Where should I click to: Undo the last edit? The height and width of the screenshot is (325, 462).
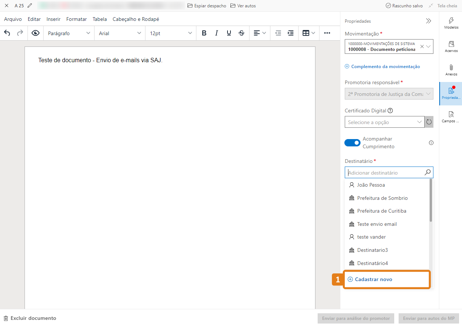7,33
